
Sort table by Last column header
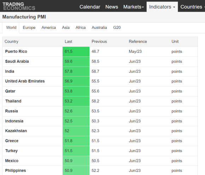point(68,42)
